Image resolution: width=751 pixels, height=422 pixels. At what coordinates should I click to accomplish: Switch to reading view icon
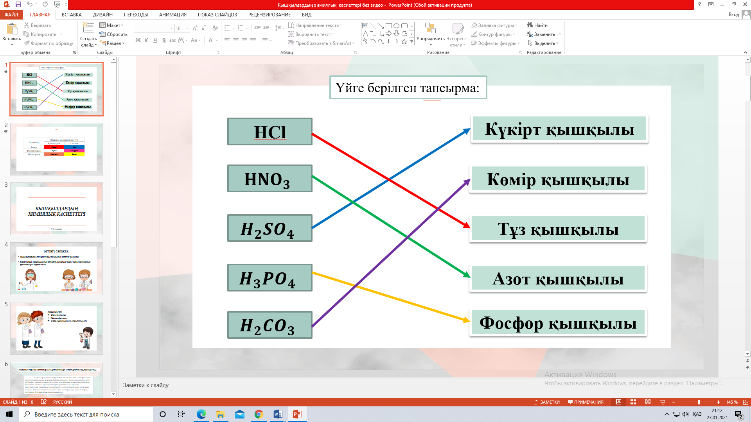(648, 402)
